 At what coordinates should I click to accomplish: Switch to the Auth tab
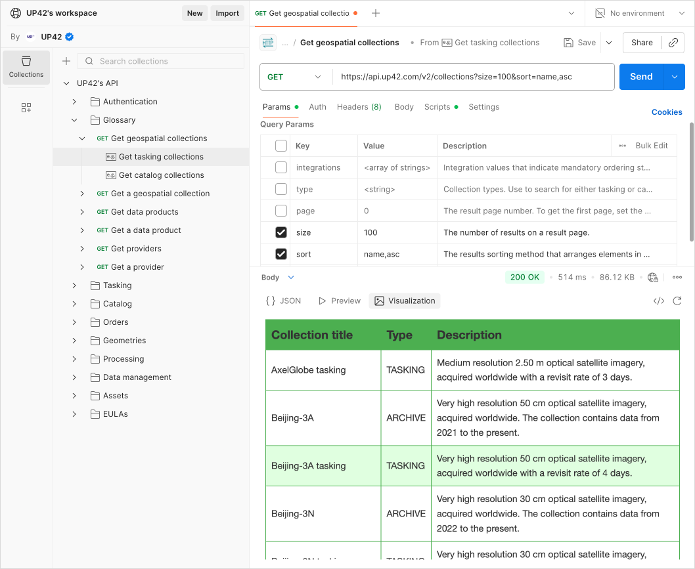(x=317, y=107)
